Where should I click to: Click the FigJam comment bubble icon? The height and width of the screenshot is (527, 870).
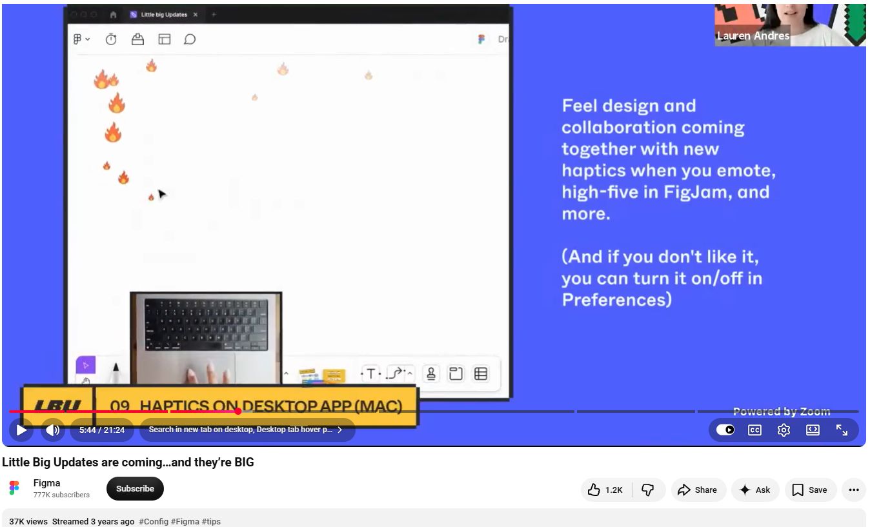190,39
